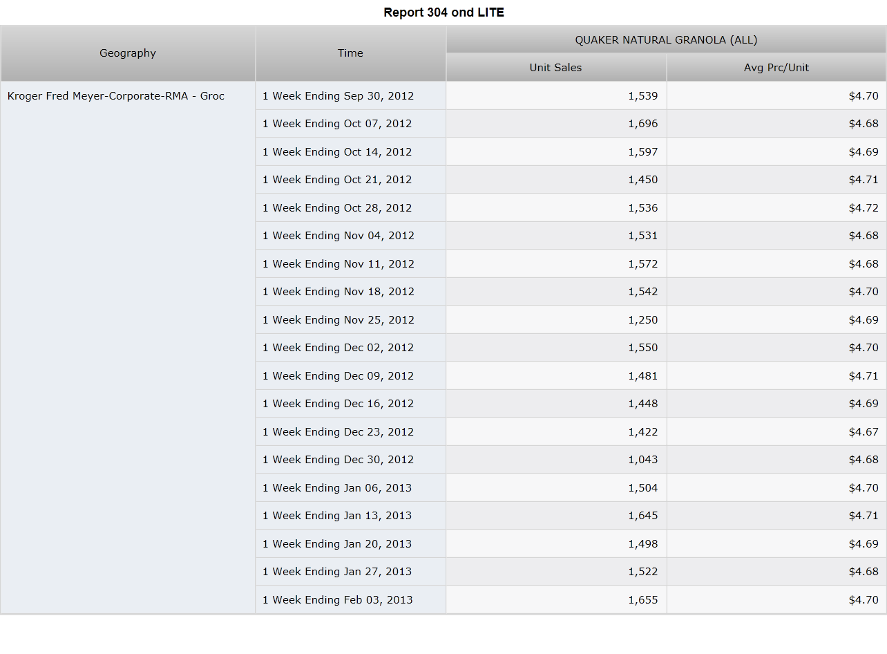The width and height of the screenshot is (887, 654).
Task: Click the $4.70 price for Sep 30, 2012
Action: click(864, 96)
